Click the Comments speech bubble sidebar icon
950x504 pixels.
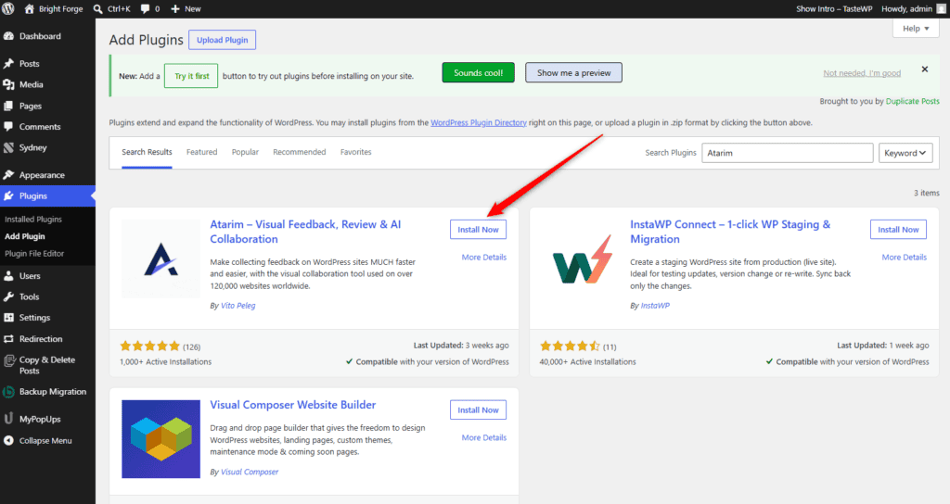pyautogui.click(x=8, y=126)
